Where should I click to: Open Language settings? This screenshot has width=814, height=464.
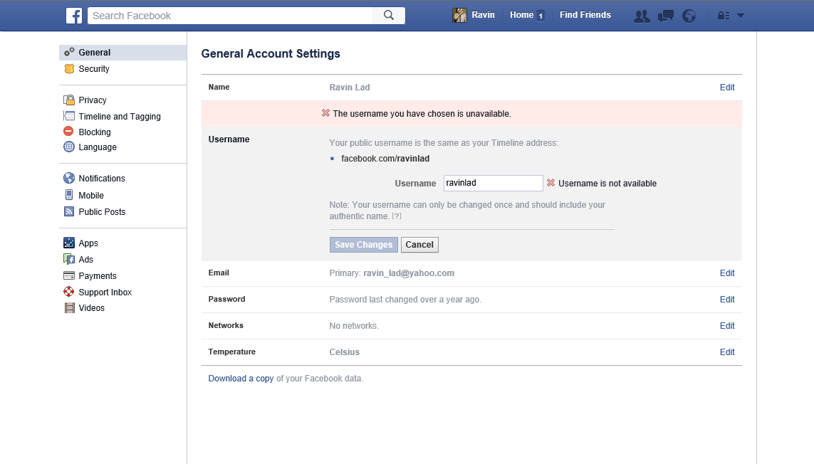click(98, 147)
